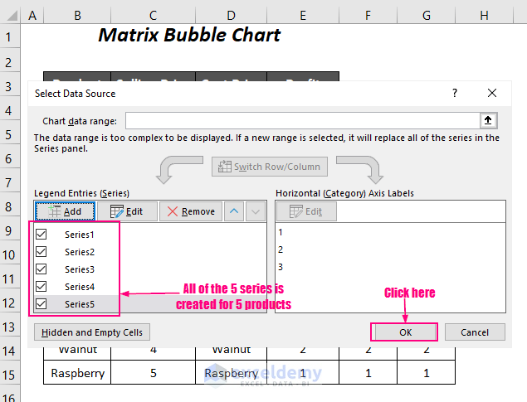Click row 15 value 1 in column G
This screenshot has height=402, width=527.
click(427, 372)
